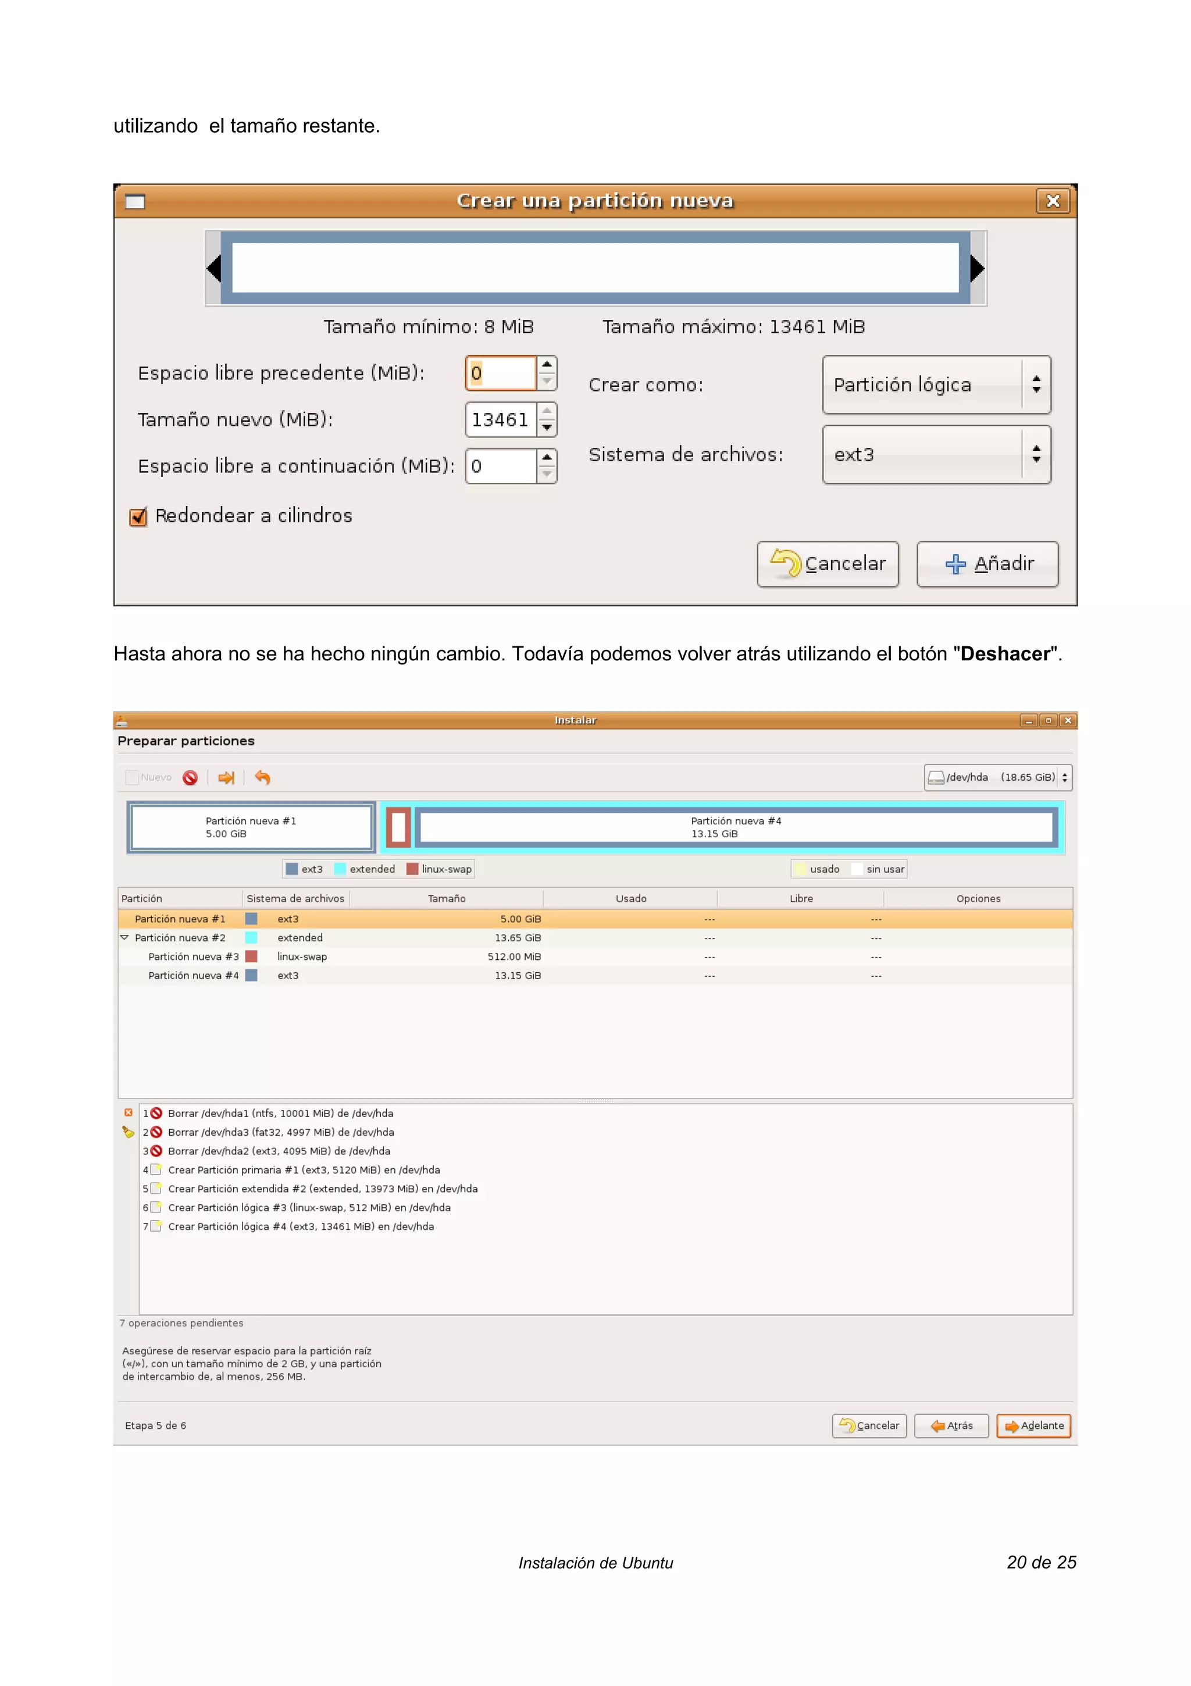The height and width of the screenshot is (1686, 1191).
Task: Click the apply operations arrow icon
Action: (x=226, y=778)
